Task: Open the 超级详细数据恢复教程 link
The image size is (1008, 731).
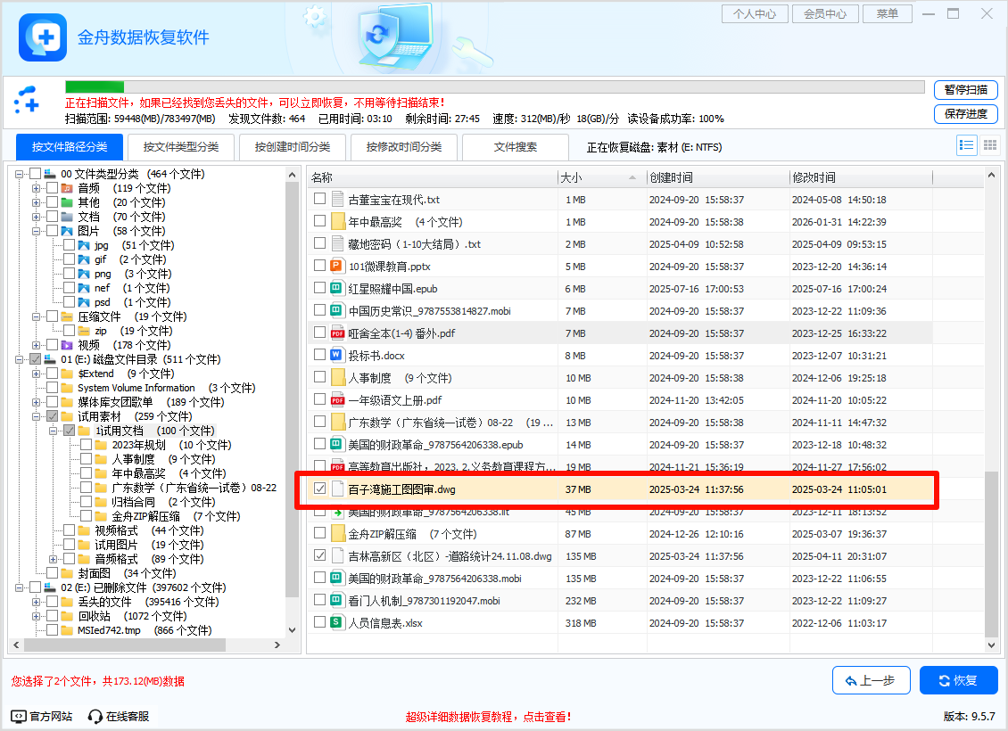Action: (488, 716)
